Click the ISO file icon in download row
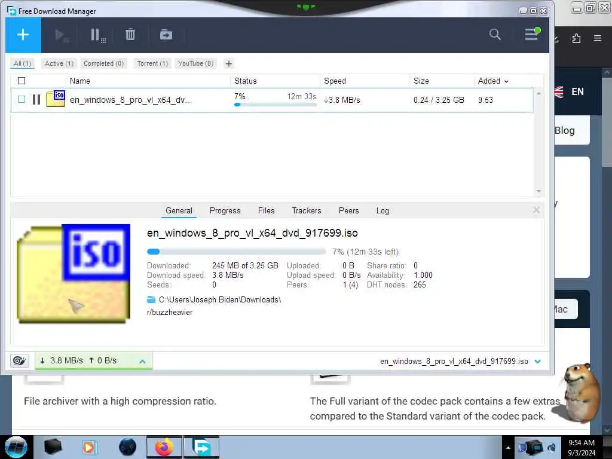 pyautogui.click(x=56, y=99)
